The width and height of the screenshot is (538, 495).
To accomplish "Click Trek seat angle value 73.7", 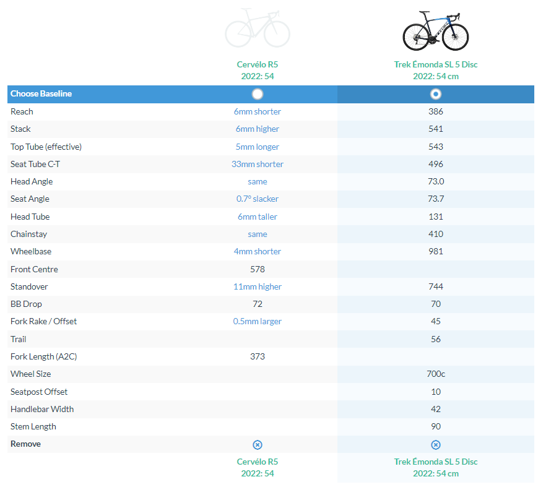I will [x=435, y=199].
